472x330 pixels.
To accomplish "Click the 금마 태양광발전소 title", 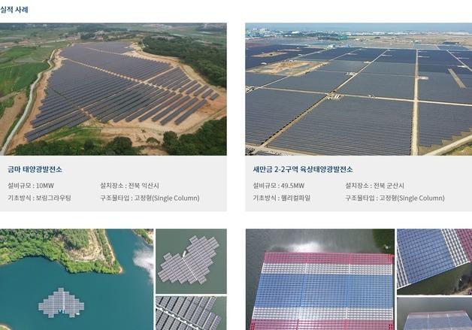I will click(35, 170).
